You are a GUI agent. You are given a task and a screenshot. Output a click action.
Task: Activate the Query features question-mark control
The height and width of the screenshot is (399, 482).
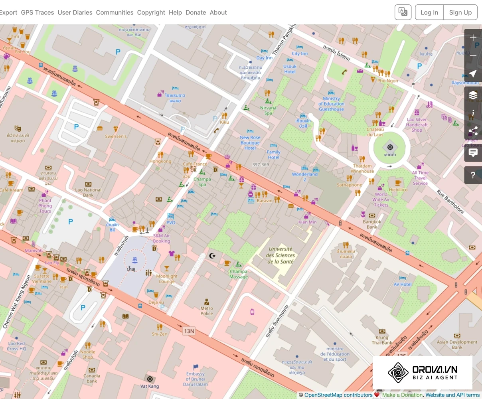pyautogui.click(x=473, y=175)
